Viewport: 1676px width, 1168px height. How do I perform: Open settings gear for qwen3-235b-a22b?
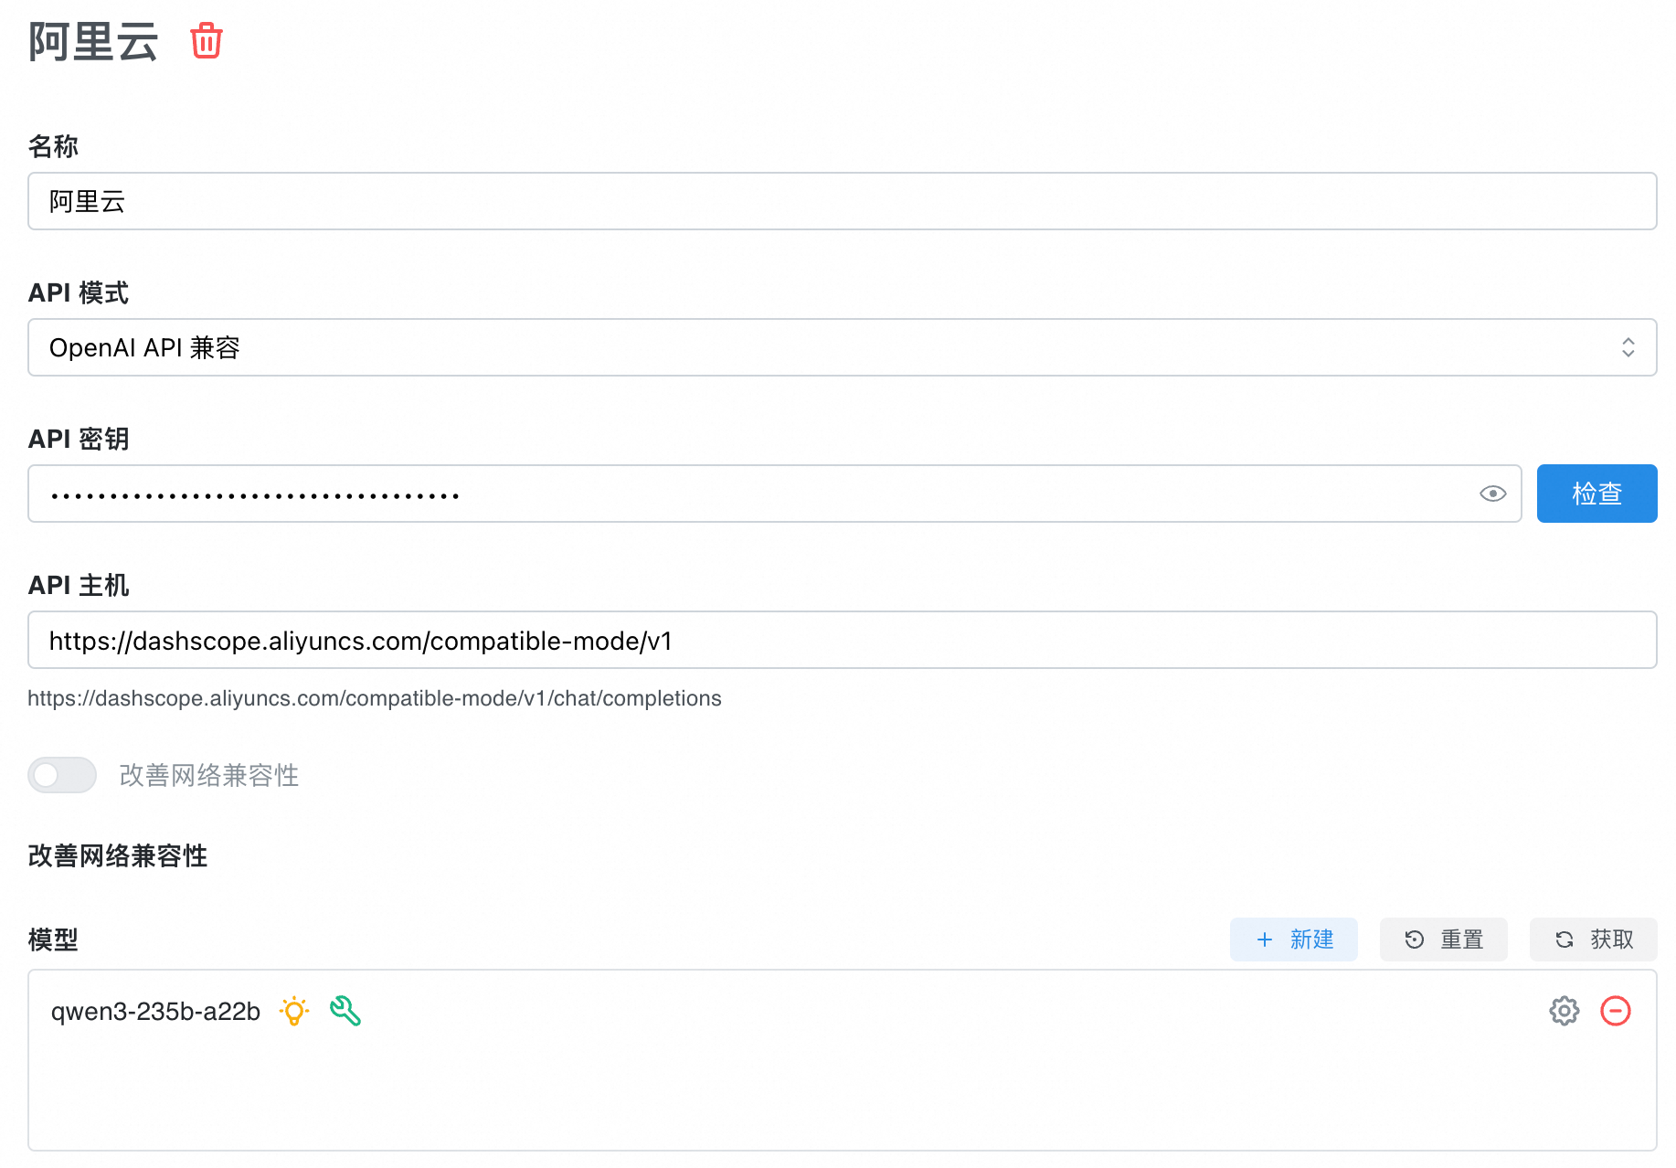(x=1564, y=1011)
